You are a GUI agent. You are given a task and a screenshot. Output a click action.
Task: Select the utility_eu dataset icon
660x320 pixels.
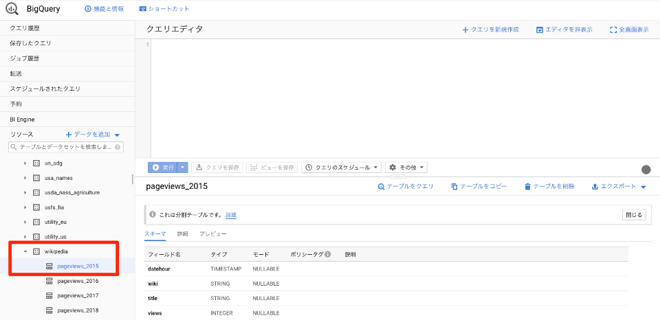pos(36,222)
